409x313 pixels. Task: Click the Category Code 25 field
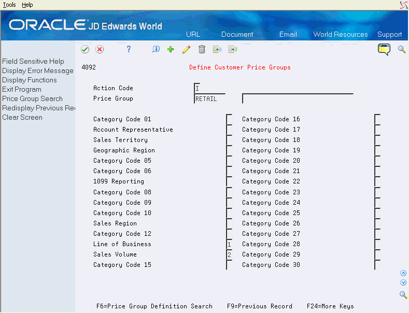click(x=377, y=213)
